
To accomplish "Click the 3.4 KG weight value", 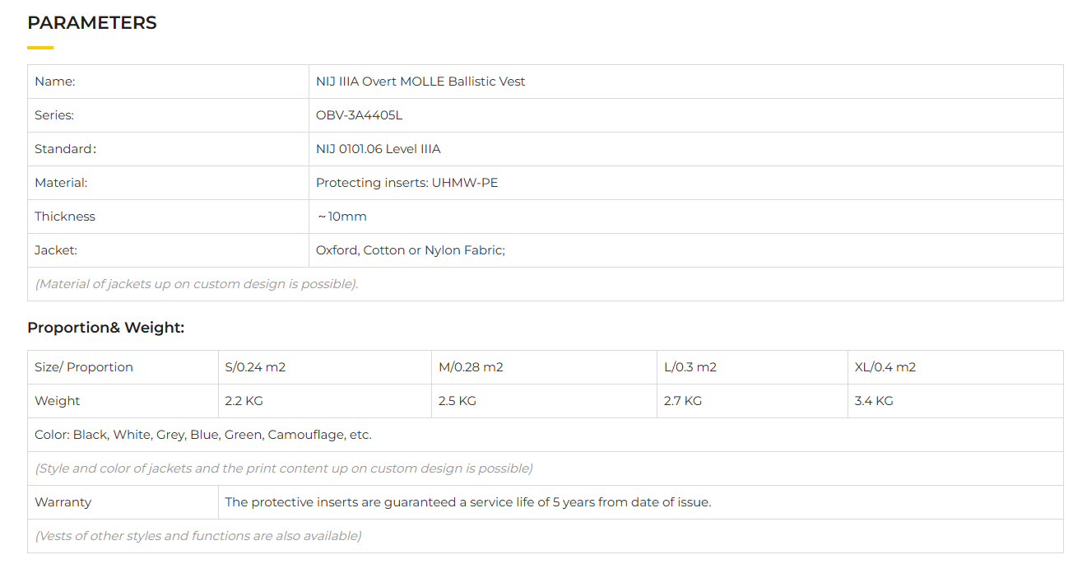I will tap(874, 401).
